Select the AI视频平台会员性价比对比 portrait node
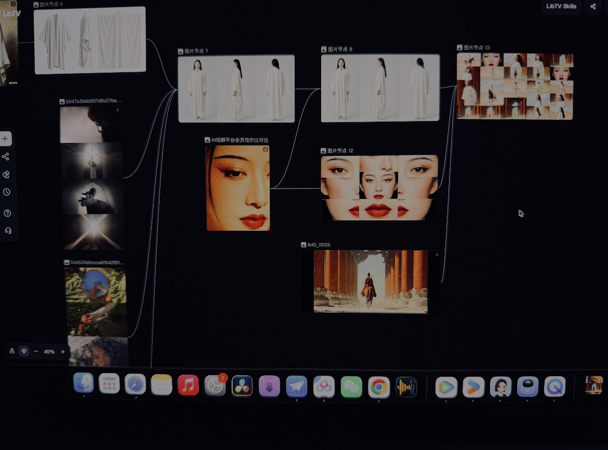Viewport: 608px width, 450px height. coord(237,188)
